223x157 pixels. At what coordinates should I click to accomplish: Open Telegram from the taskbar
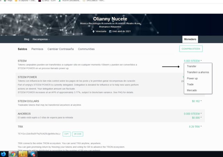pyautogui.click(x=33, y=154)
